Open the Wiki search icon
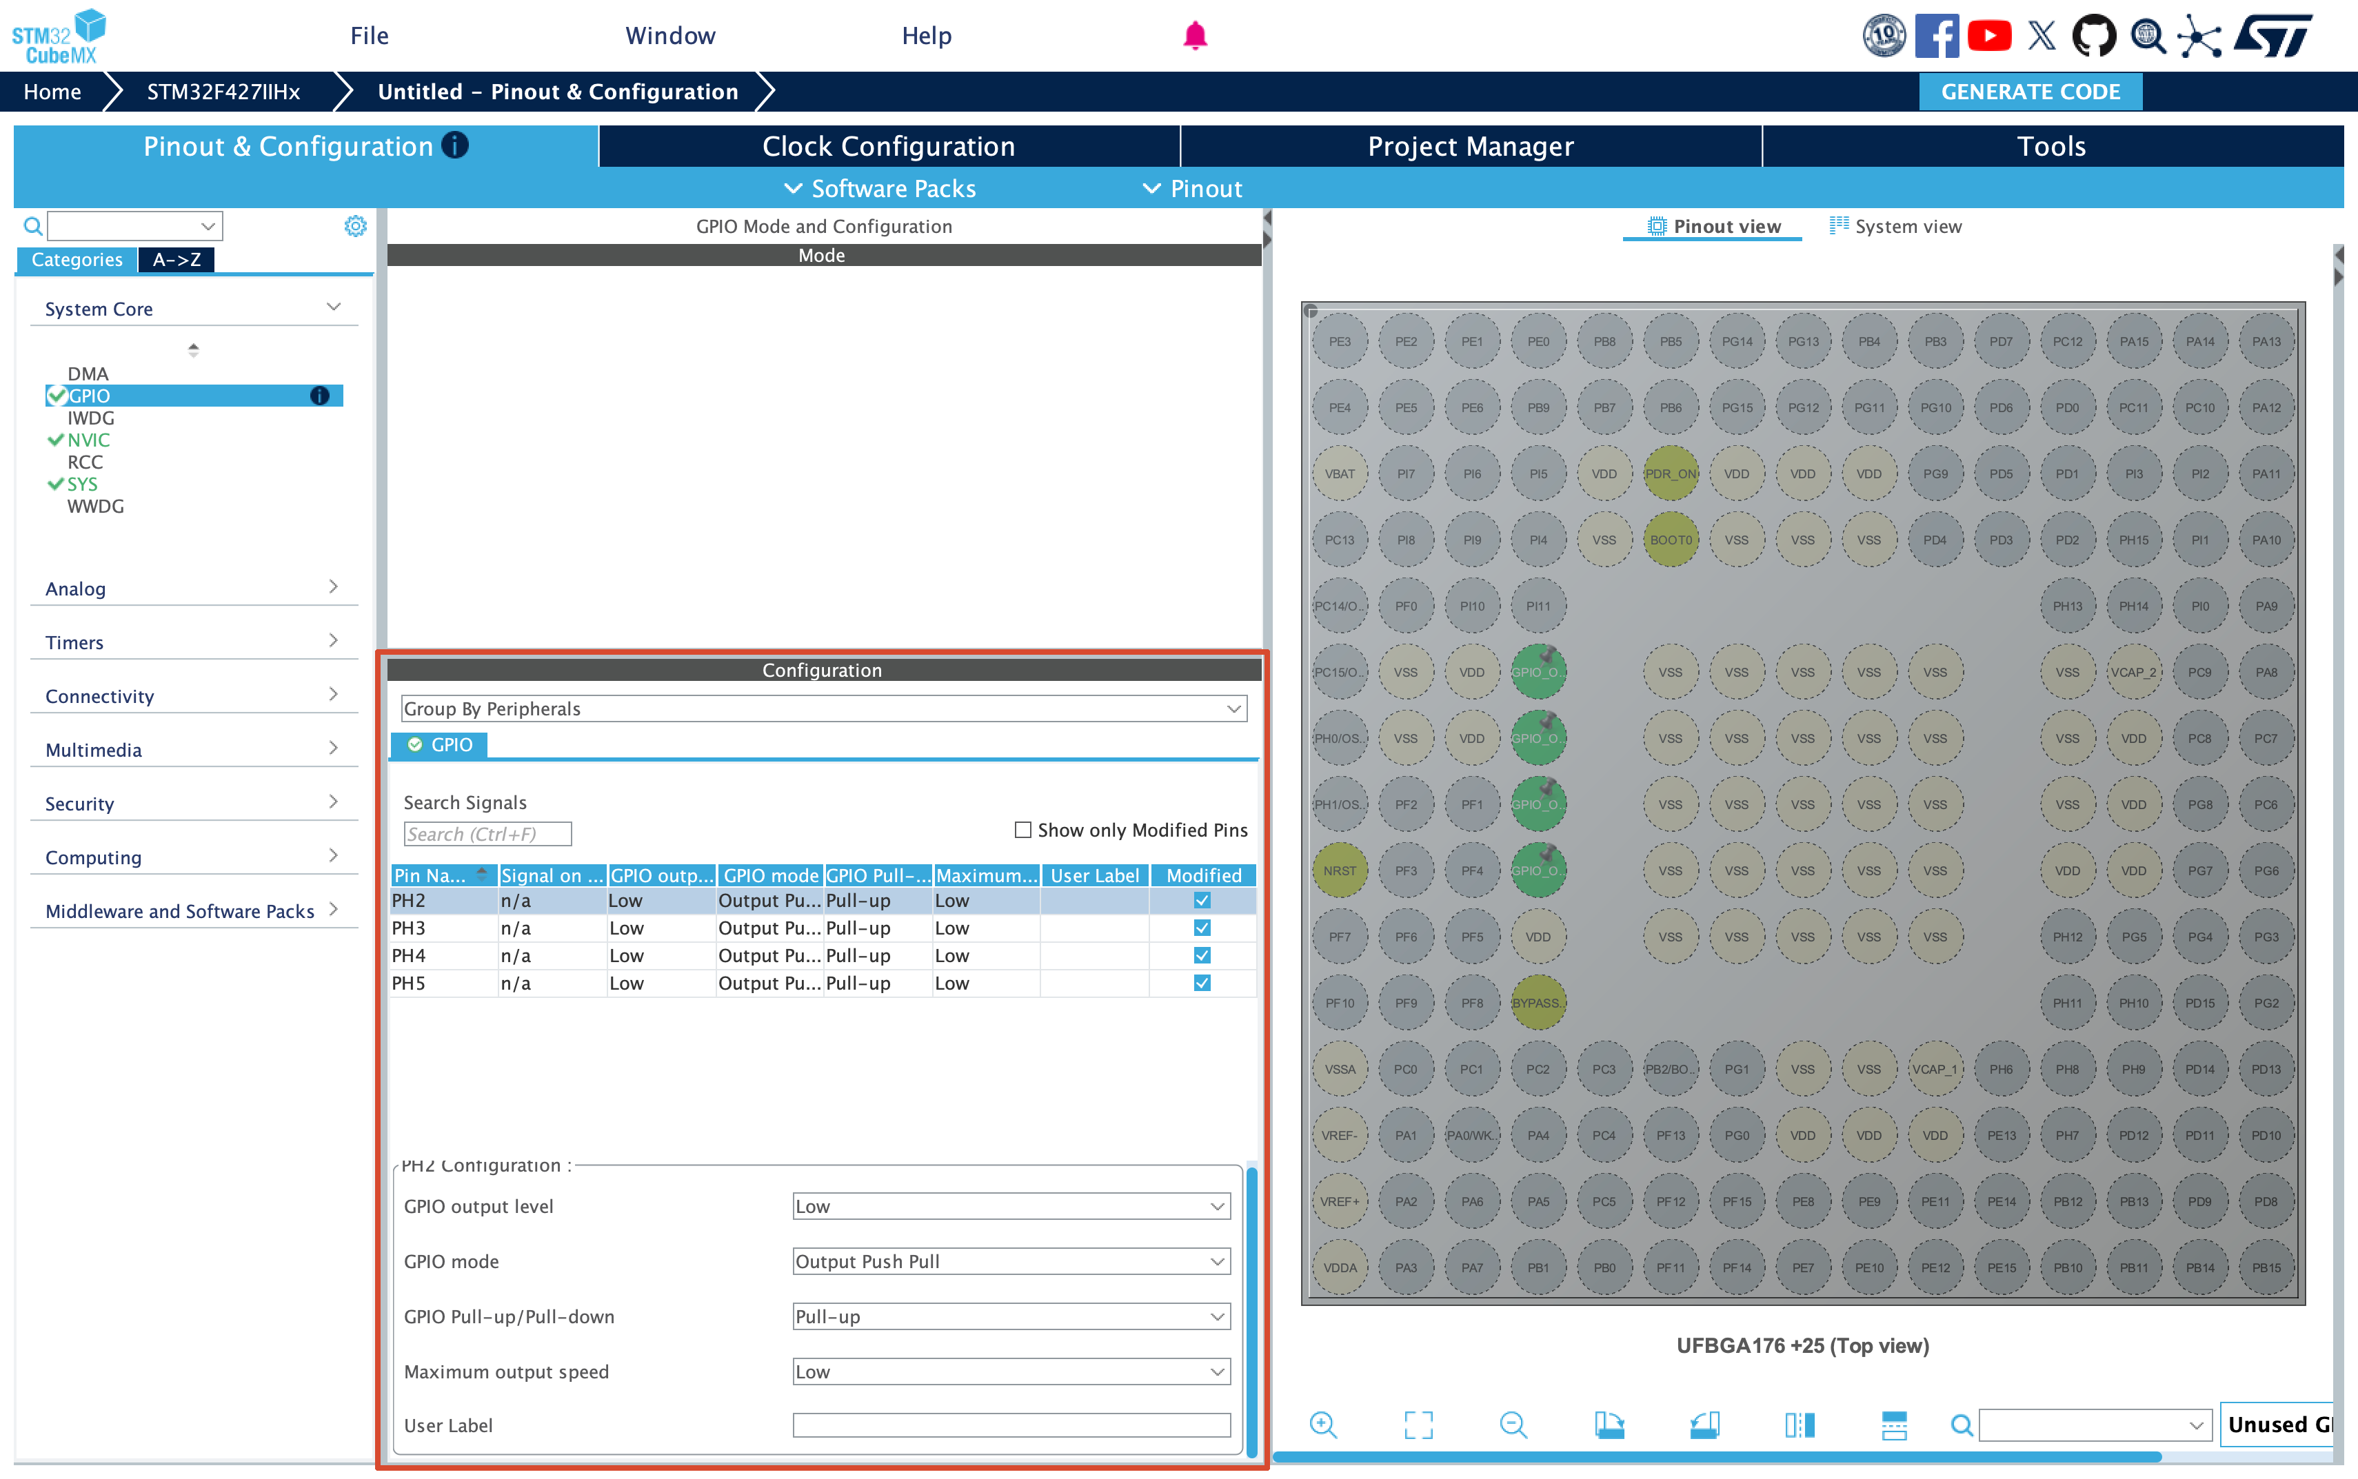 (x=2148, y=37)
